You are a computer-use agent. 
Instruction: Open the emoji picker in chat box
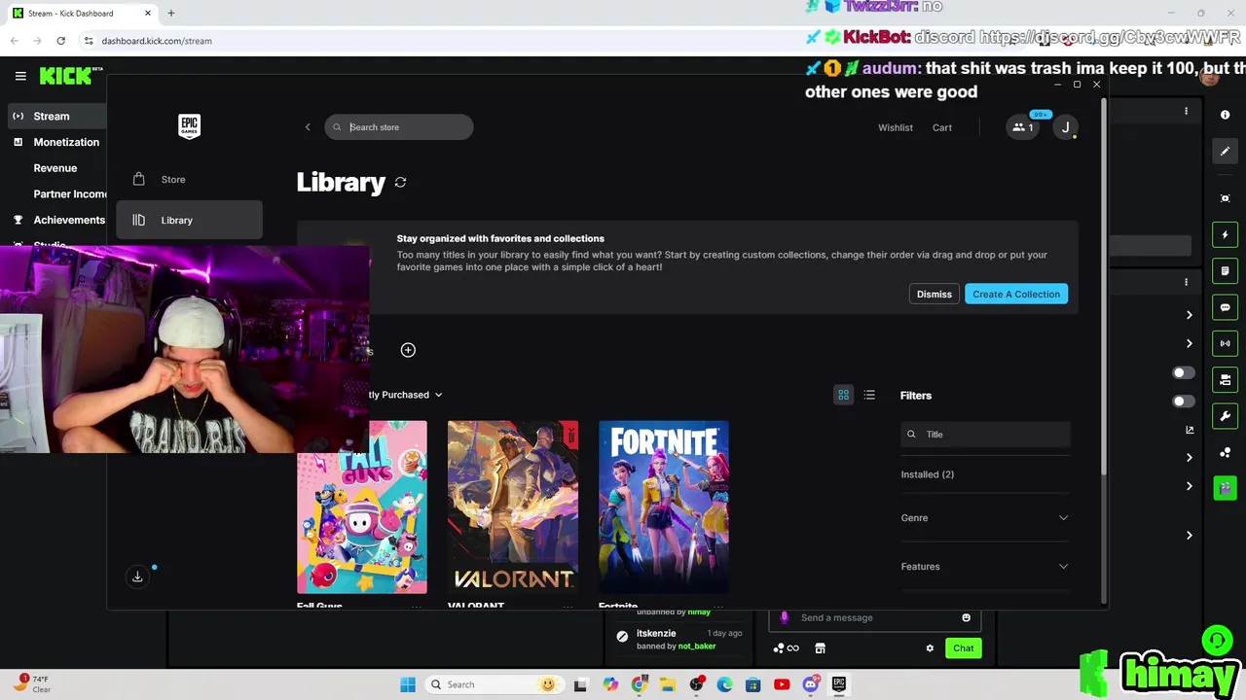(x=966, y=617)
